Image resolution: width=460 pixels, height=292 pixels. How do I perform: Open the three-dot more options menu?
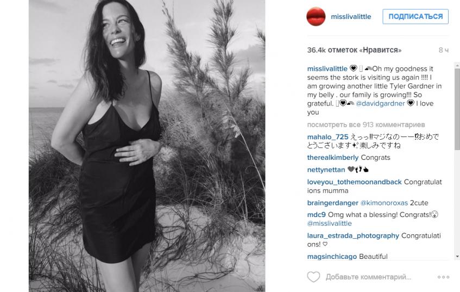click(x=443, y=277)
